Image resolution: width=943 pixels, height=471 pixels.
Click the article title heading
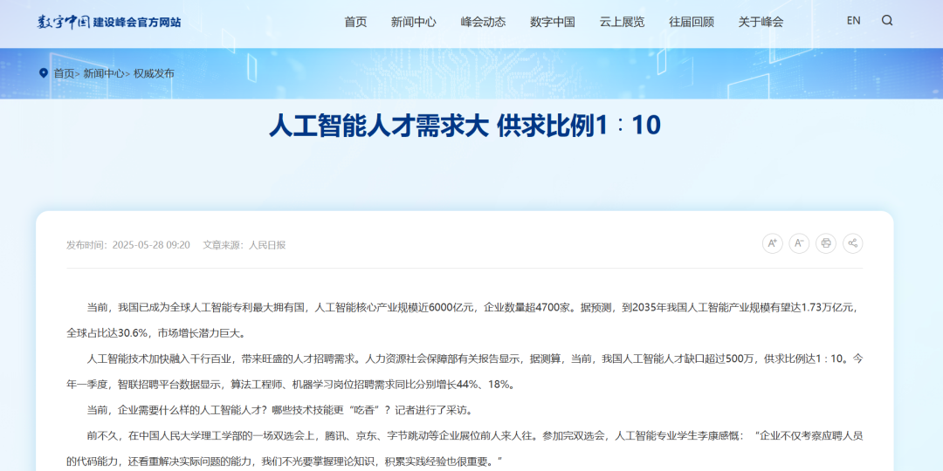(465, 126)
